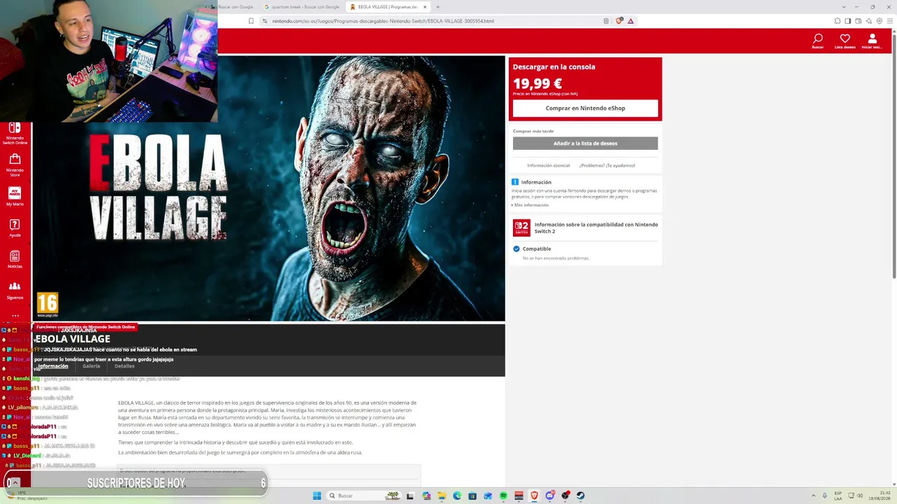Viewport: 897px width, 504px height.
Task: Open the tab search dropdown arrow
Action: click(x=844, y=7)
